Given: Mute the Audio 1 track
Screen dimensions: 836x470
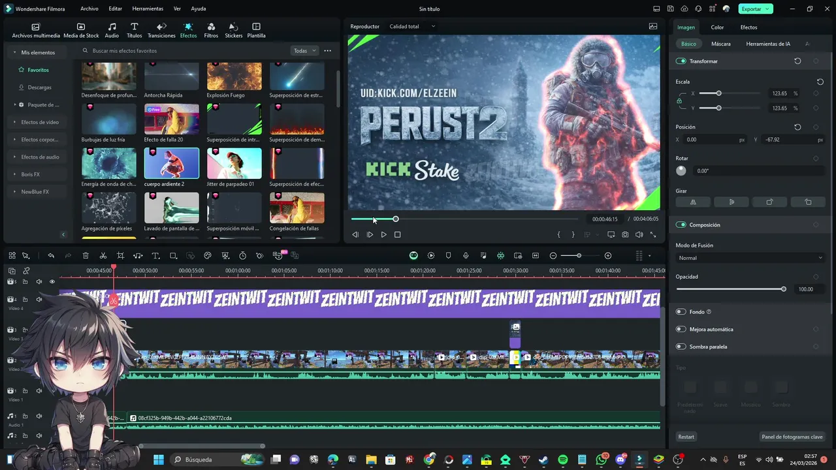Looking at the screenshot, I should (x=39, y=416).
